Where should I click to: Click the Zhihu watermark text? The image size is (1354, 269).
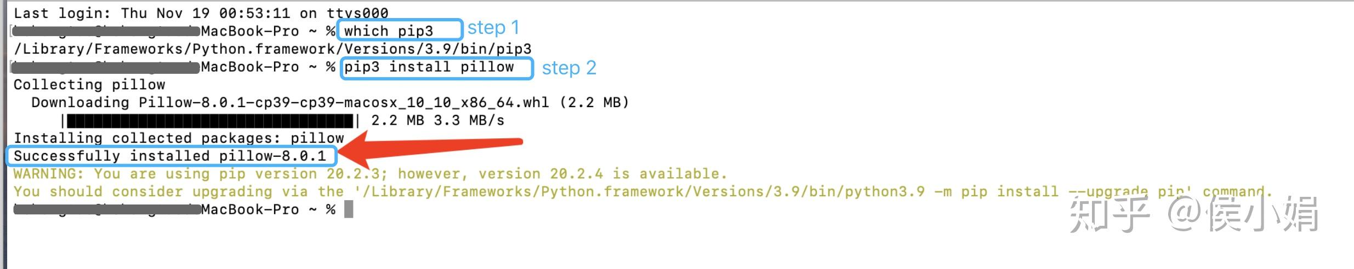1193,214
